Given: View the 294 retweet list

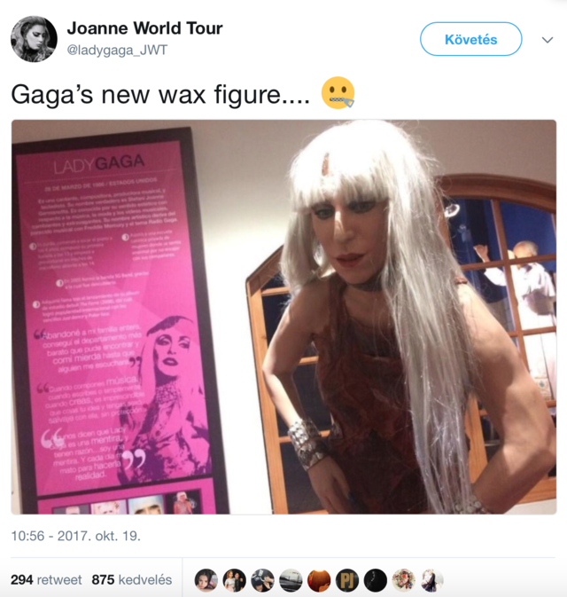Looking at the screenshot, I should point(46,579).
